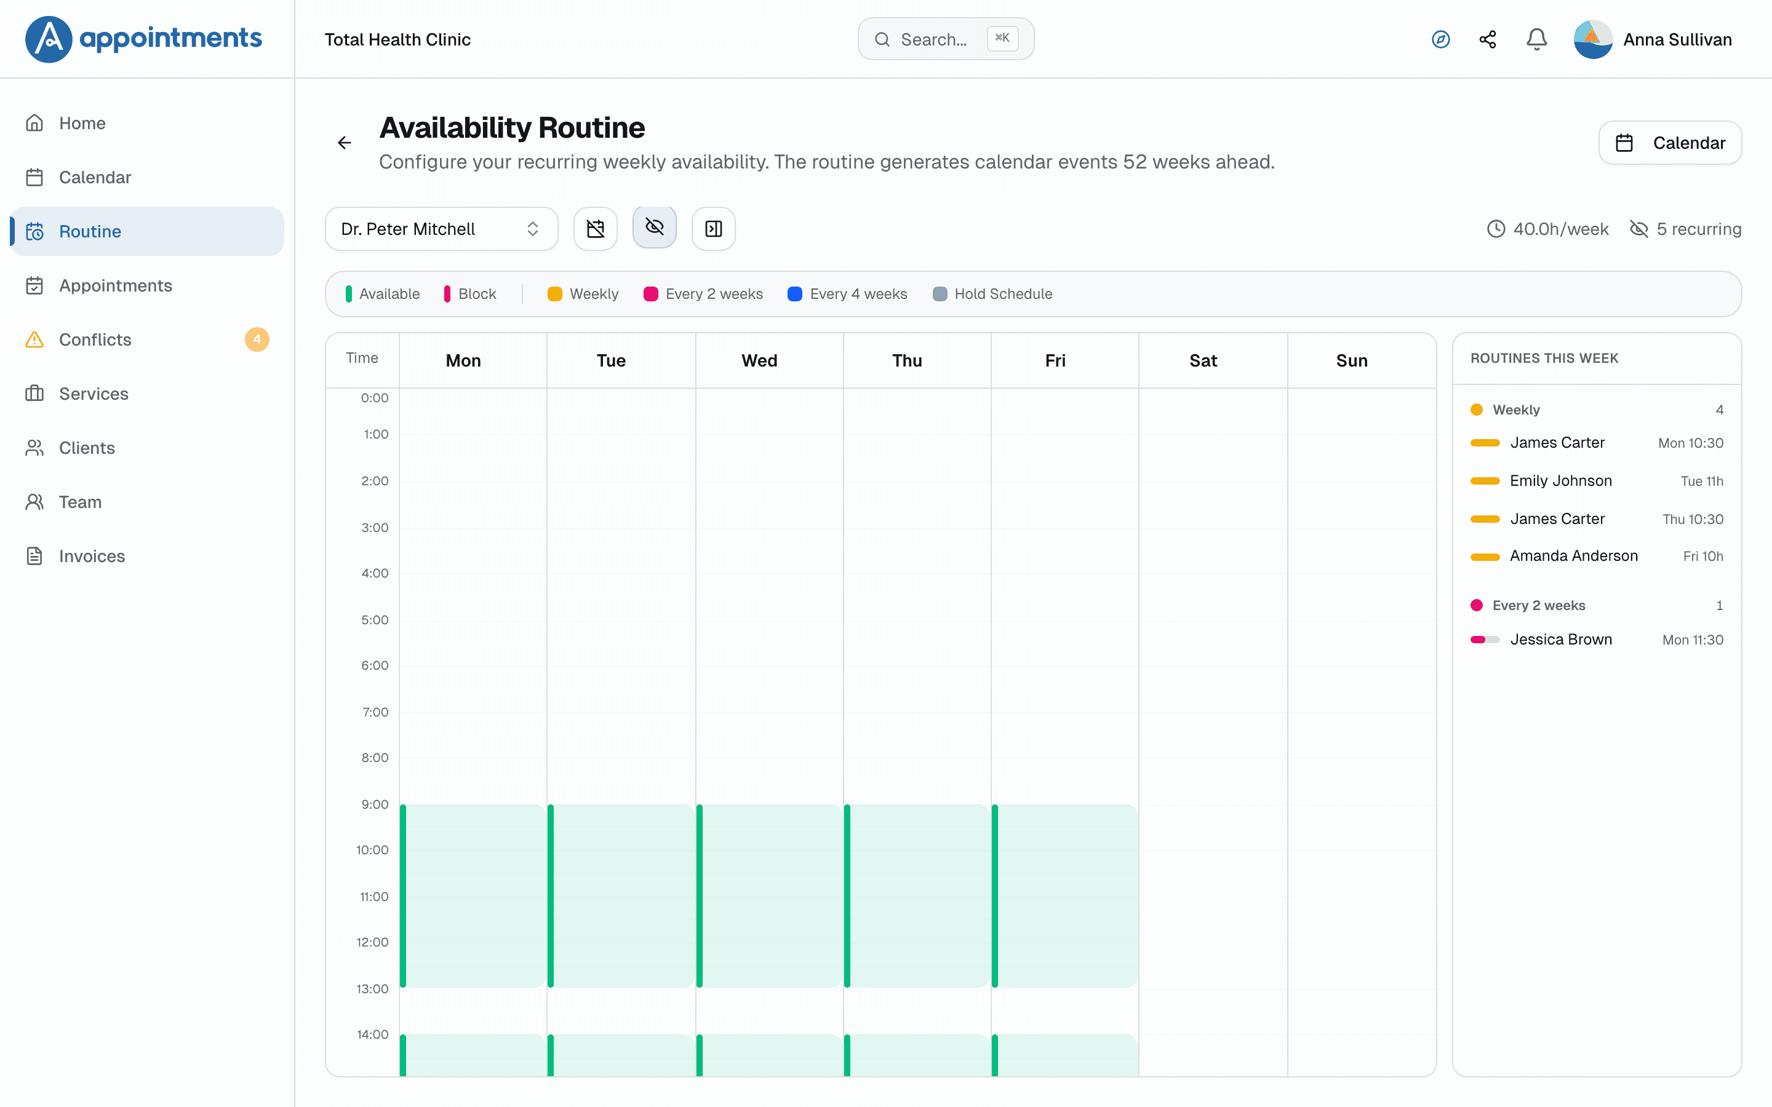The width and height of the screenshot is (1772, 1107).
Task: Open the compass explore icon
Action: pos(1440,39)
